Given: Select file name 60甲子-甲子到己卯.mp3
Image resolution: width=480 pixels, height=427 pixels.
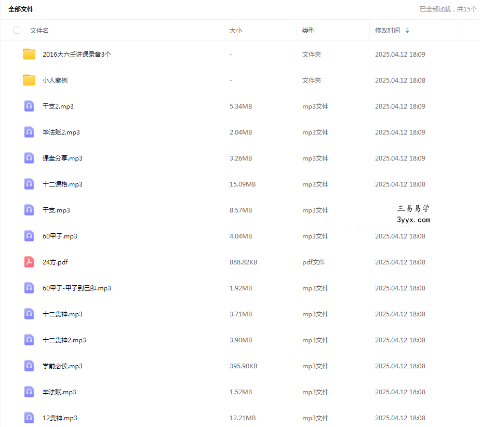Looking at the screenshot, I should 77,288.
